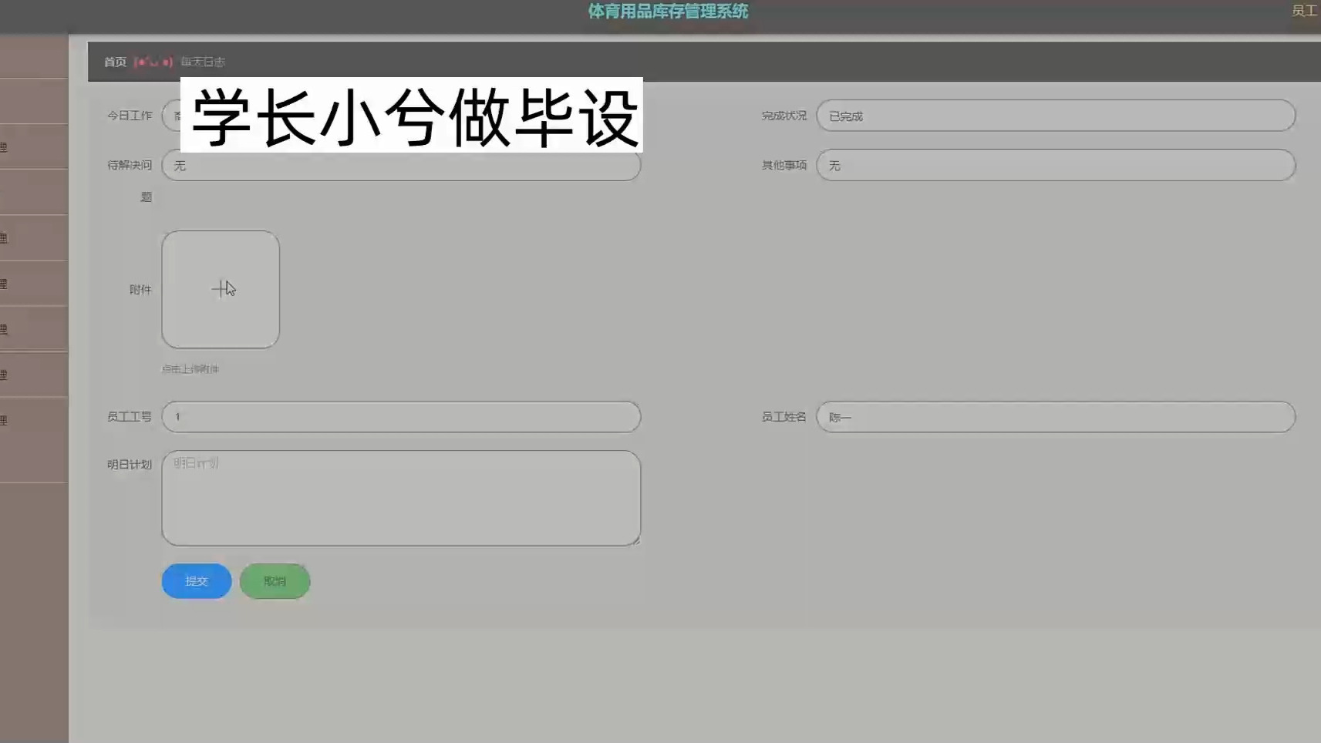The width and height of the screenshot is (1321, 743).
Task: Click the 取消 cancel button
Action: (x=275, y=581)
